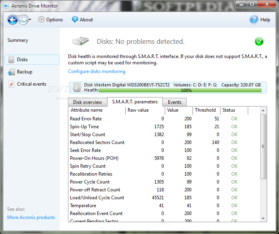Select the Power-off Retract Count row
This screenshot has height=234, width=279.
164,190
